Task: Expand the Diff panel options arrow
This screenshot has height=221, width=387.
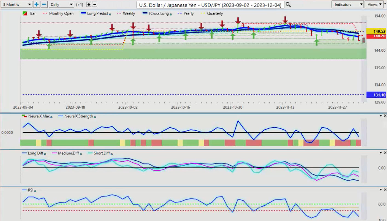Action: click(380, 153)
